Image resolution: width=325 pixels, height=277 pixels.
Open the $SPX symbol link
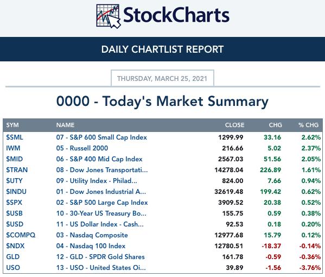click(14, 203)
